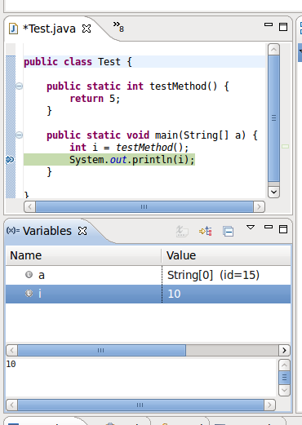Click the variables table horizontal scrollbar thumb
302x425 pixels.
coord(102,350)
